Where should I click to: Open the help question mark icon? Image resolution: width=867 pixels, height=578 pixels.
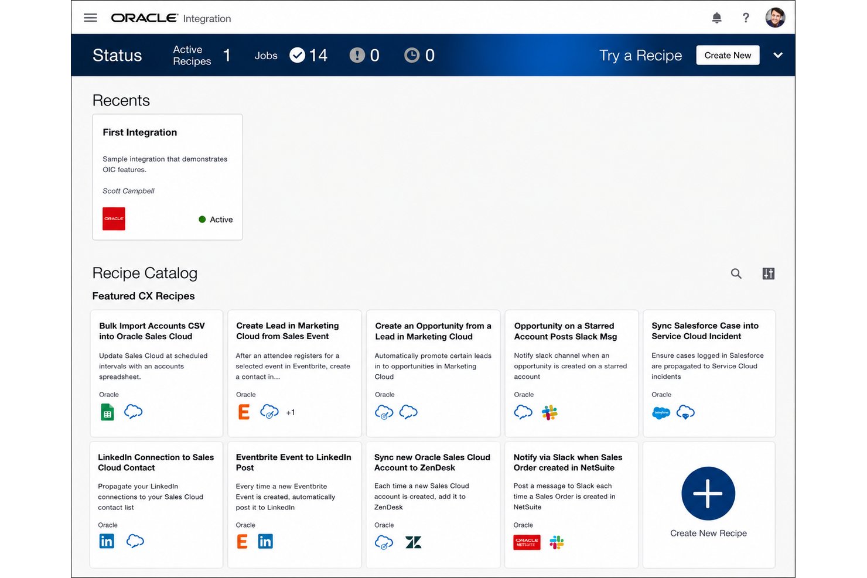pyautogui.click(x=746, y=18)
